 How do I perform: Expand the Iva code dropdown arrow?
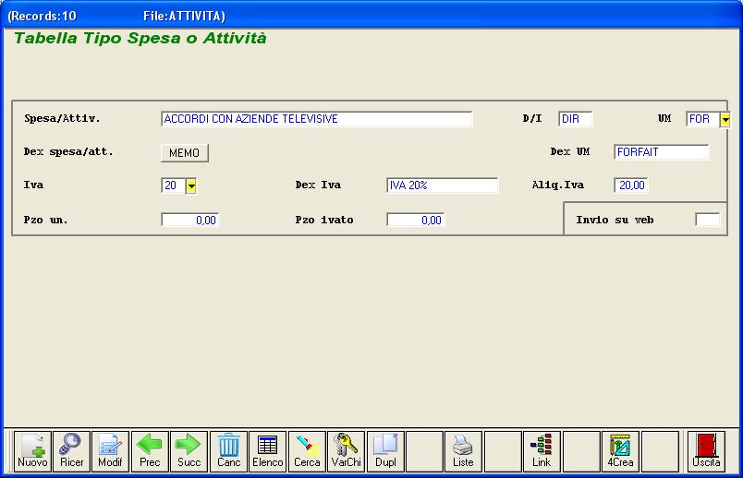click(x=191, y=185)
